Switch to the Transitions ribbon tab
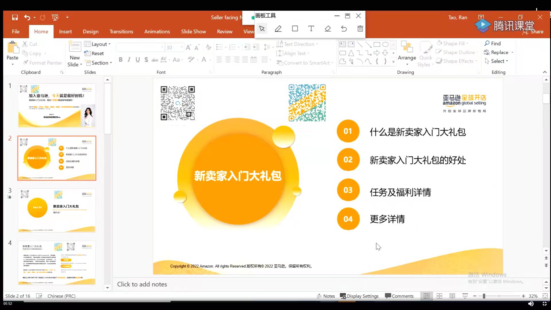This screenshot has width=551, height=310. (121, 32)
